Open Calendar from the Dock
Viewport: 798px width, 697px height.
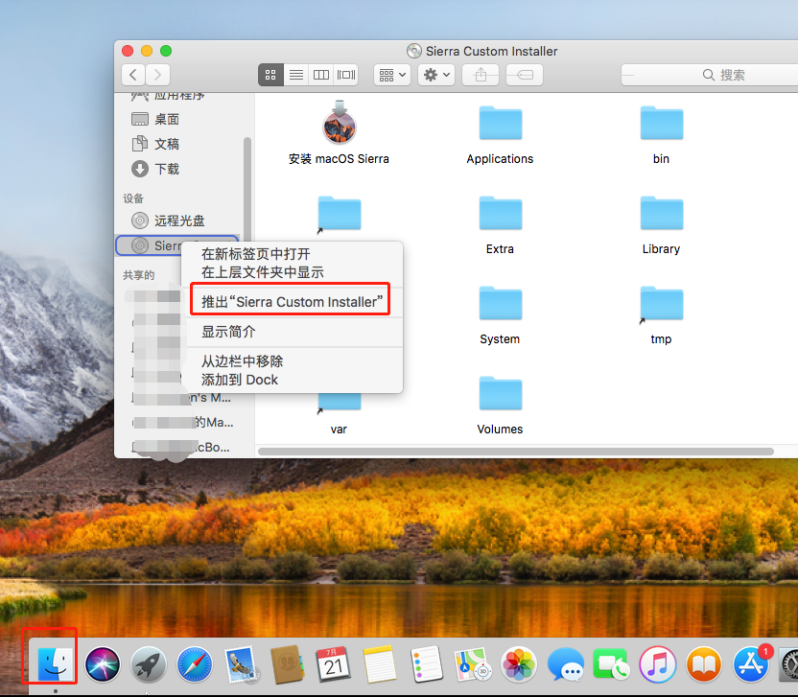click(333, 664)
